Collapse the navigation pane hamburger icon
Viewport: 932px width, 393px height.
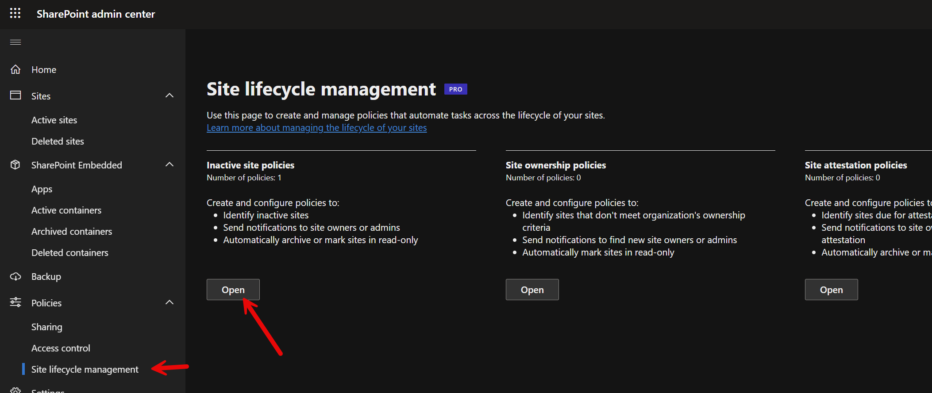[15, 42]
